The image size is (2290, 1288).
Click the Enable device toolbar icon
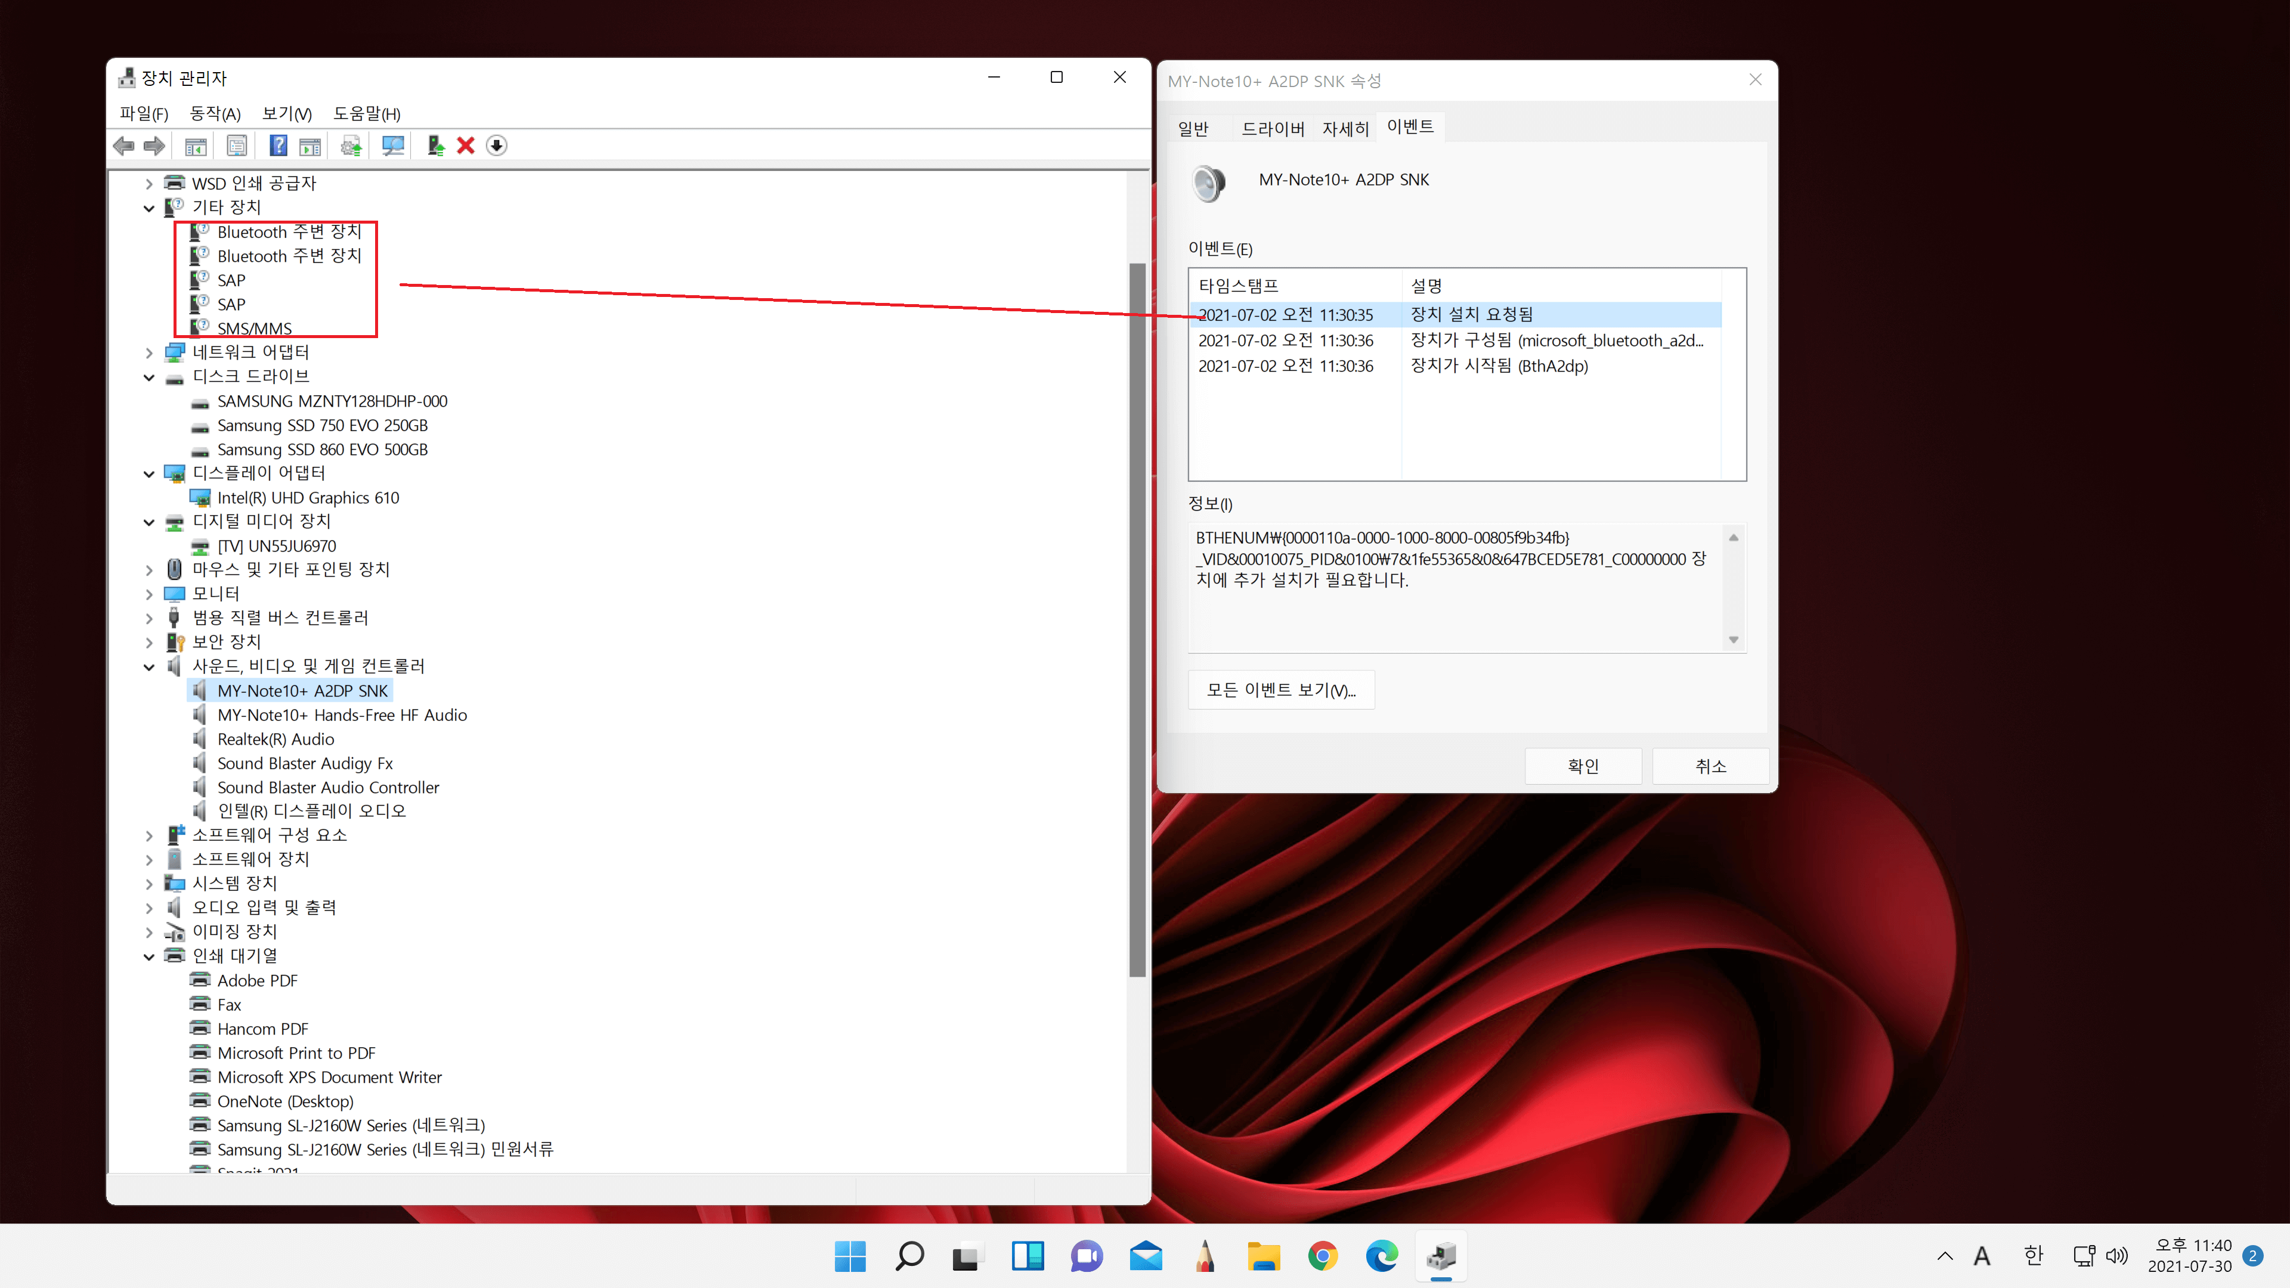click(x=435, y=145)
